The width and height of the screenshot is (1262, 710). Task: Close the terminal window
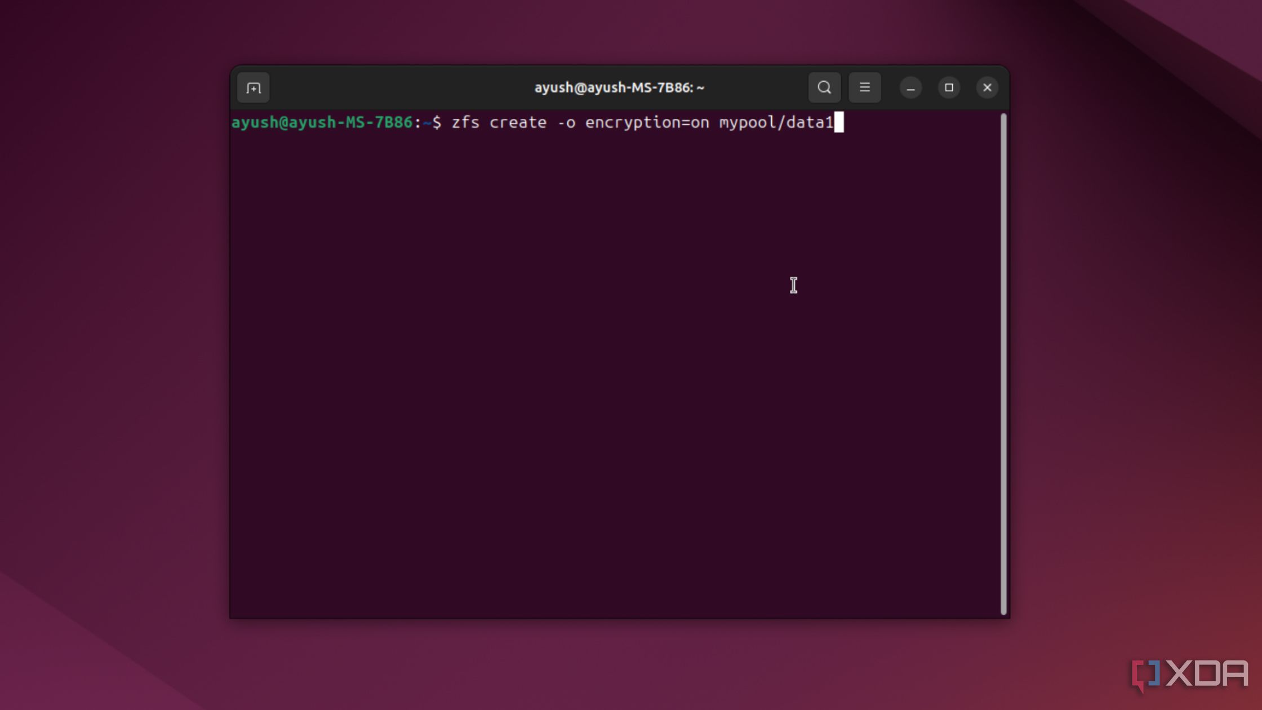click(x=988, y=87)
